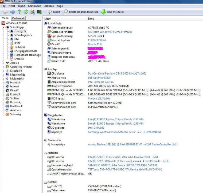Click the Rendszermemória RAM icon
Screen dimensions: 203x193
49,86
